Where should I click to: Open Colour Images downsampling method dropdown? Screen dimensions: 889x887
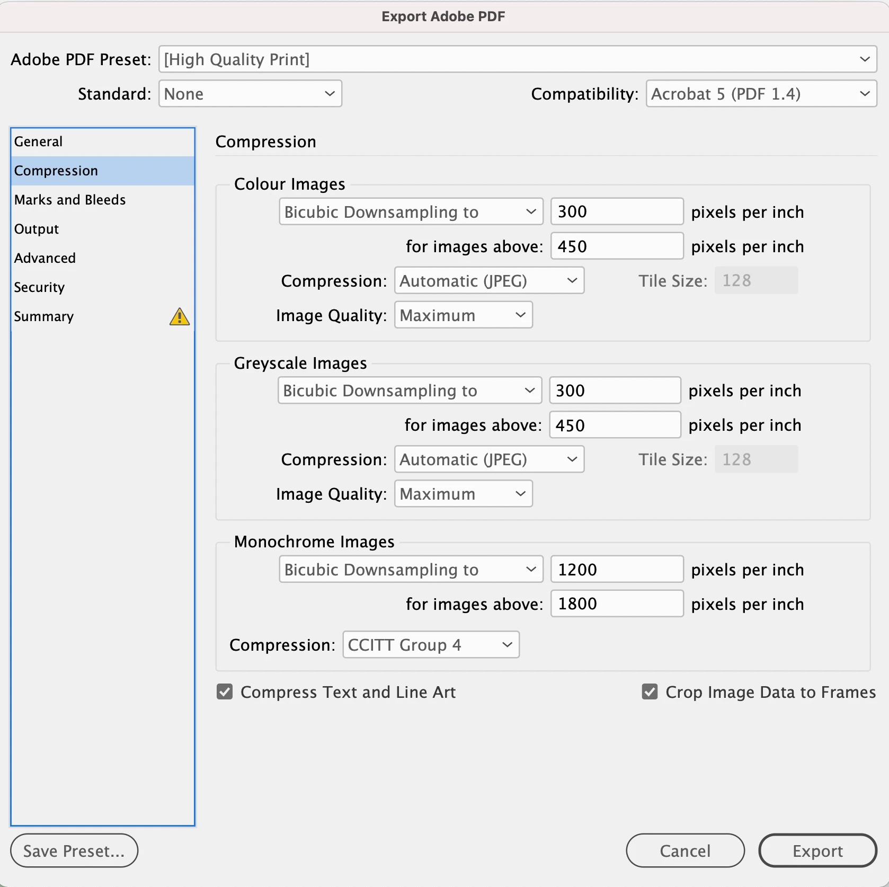[x=411, y=212]
